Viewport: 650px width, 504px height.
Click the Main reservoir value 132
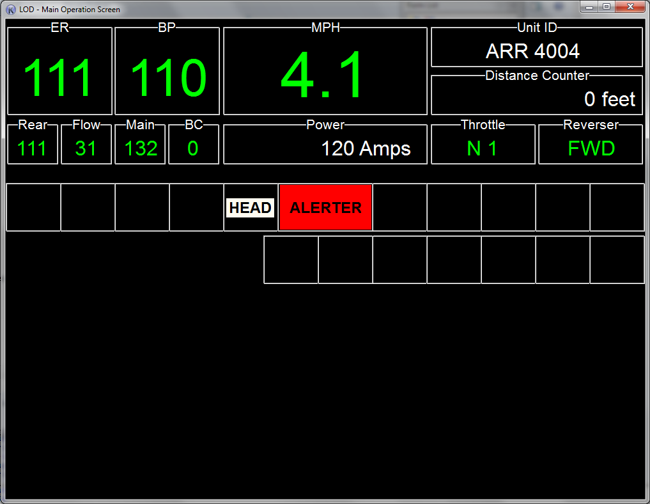tap(140, 148)
